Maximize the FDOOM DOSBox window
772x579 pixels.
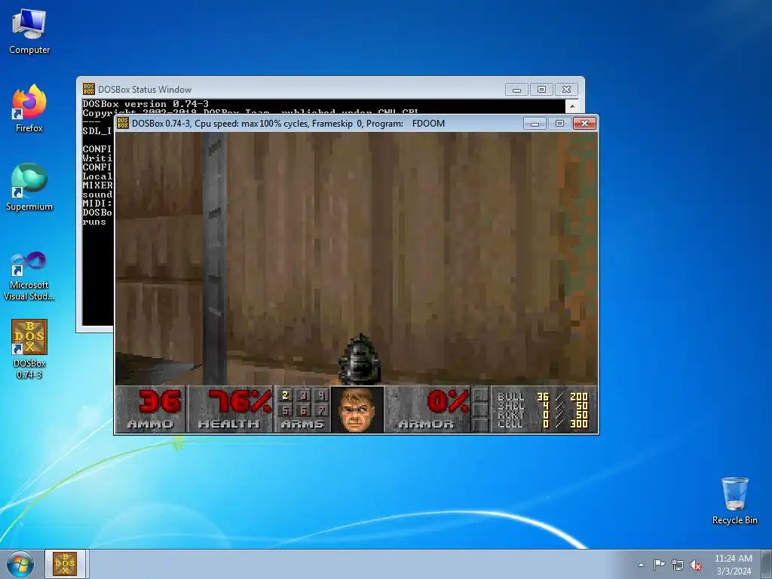pyautogui.click(x=559, y=123)
